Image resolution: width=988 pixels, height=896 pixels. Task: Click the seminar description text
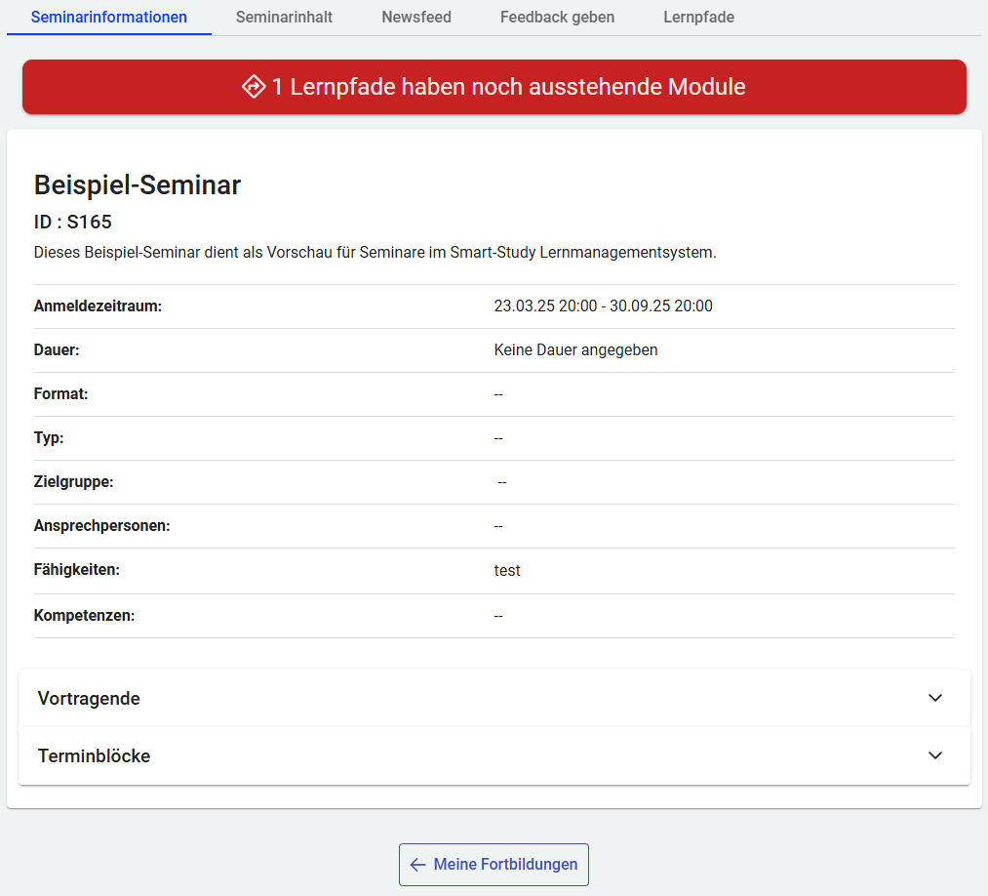tap(375, 253)
